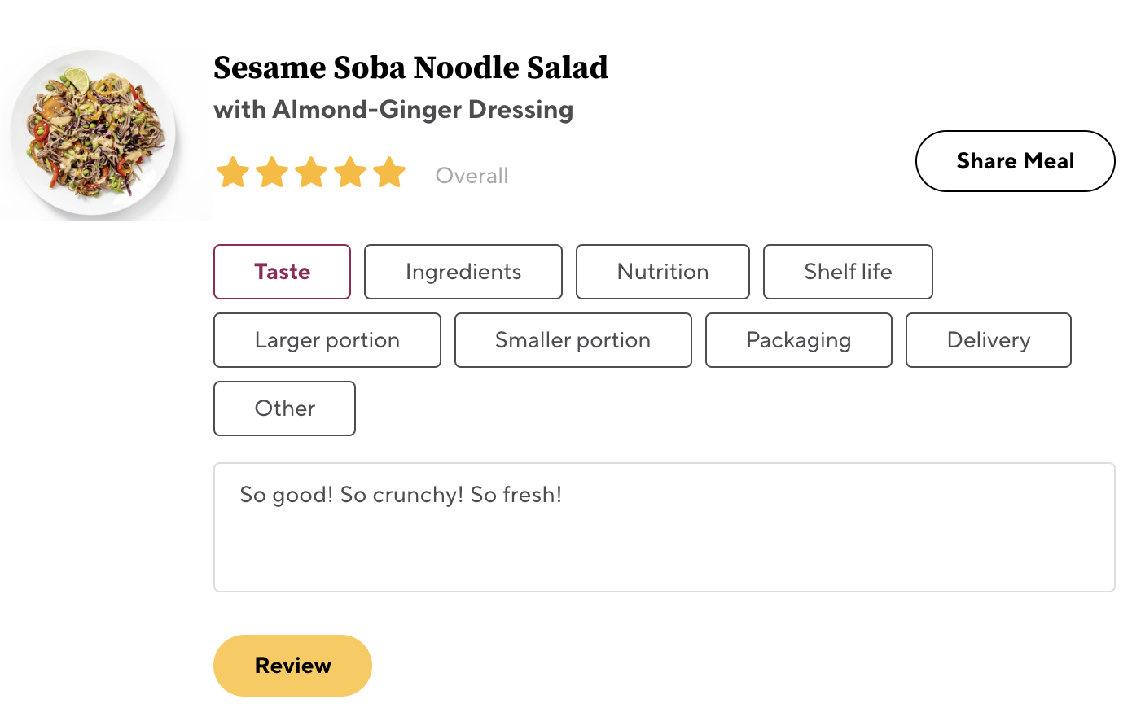Click the Almond-Ginger Dressing subtitle
The height and width of the screenshot is (721, 1132).
tap(393, 110)
